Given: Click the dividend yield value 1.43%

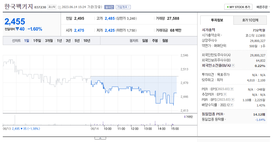Looking at the screenshot, I should (x=261, y=105).
